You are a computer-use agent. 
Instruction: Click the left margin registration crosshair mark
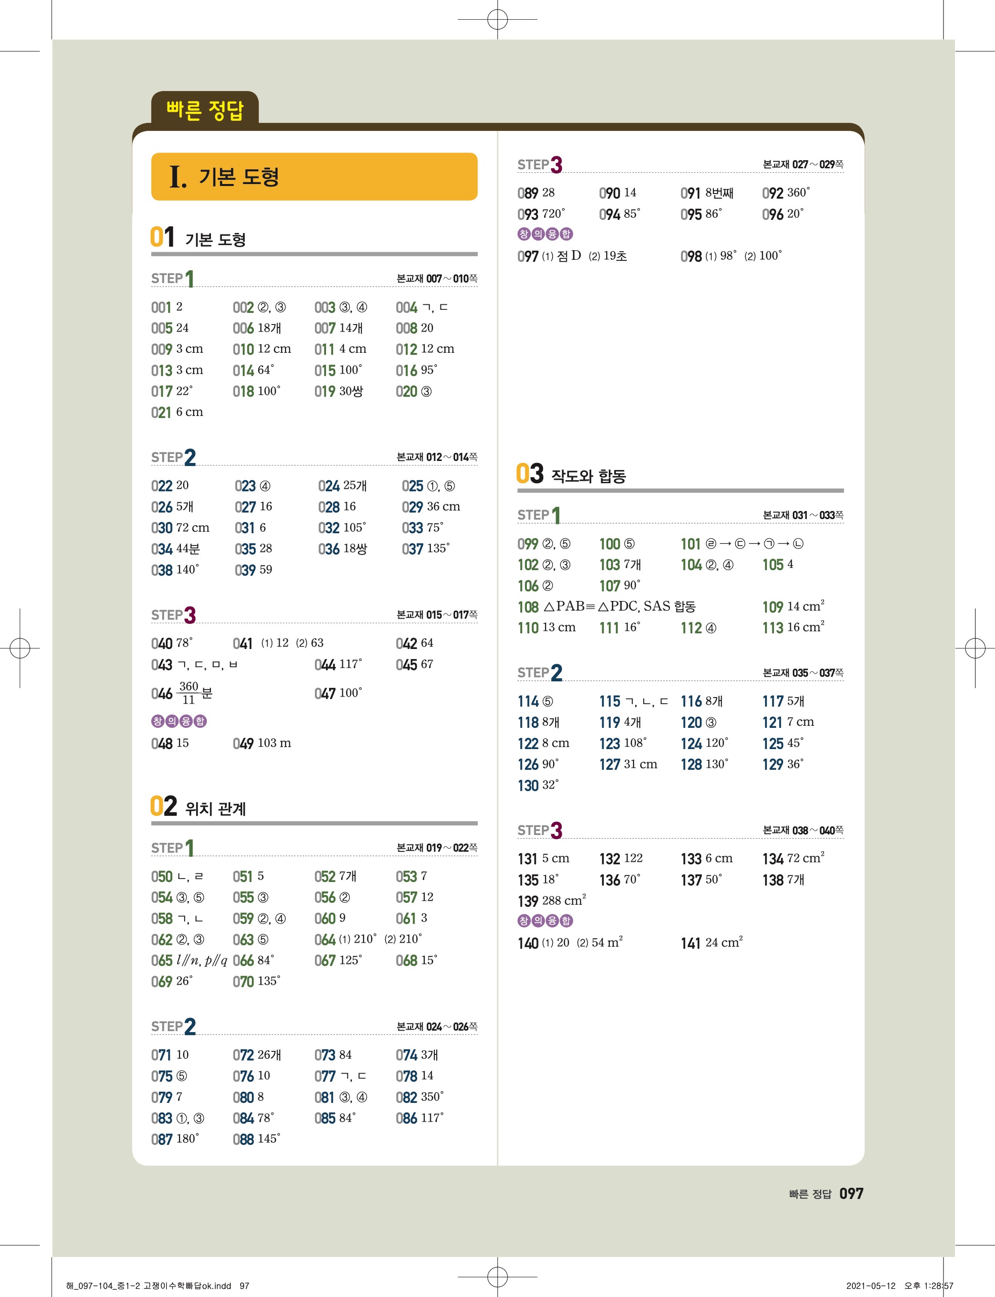(x=20, y=648)
